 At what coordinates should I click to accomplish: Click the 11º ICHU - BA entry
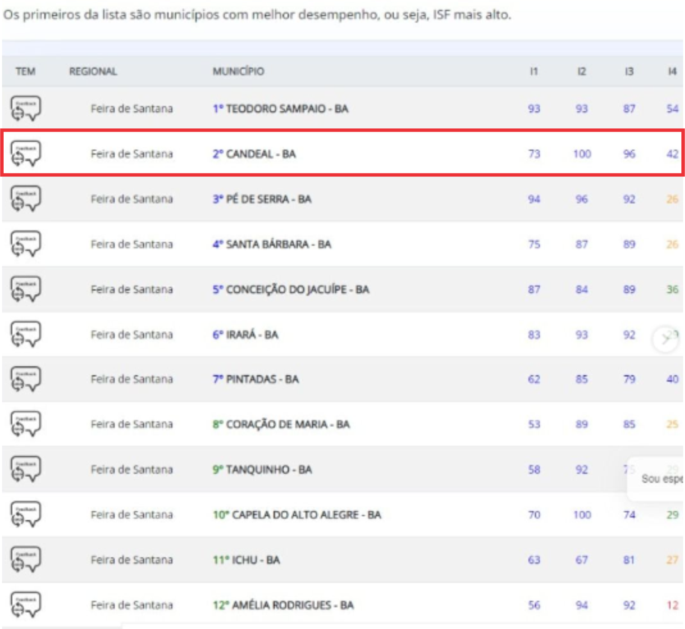[x=246, y=560]
